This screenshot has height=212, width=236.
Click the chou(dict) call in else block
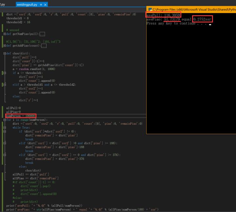click(33, 170)
